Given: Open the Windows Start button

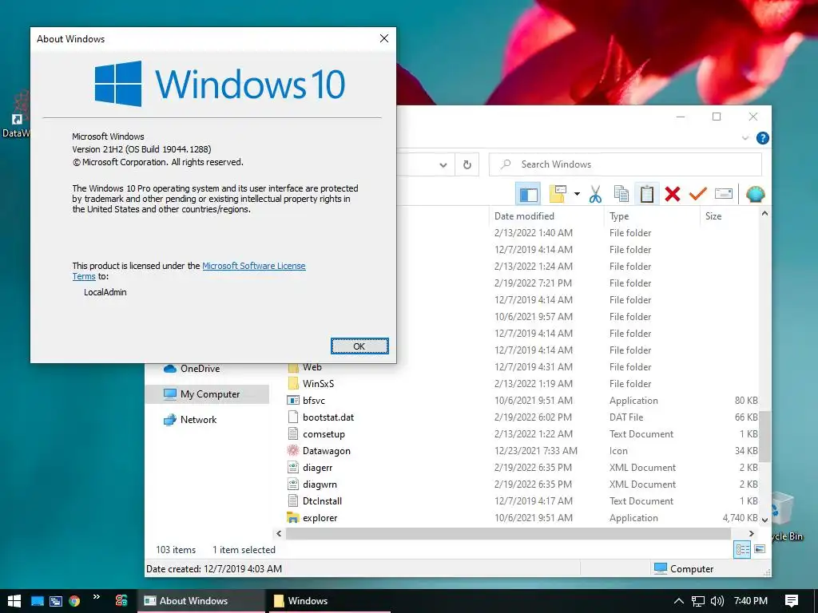Looking at the screenshot, I should click(x=14, y=601).
